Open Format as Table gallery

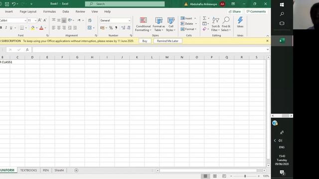[x=159, y=24]
